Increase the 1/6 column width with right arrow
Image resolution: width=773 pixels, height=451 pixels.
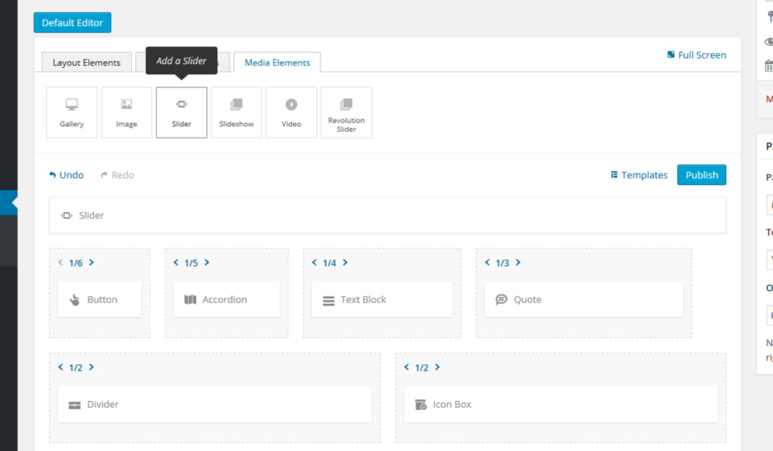coord(92,262)
